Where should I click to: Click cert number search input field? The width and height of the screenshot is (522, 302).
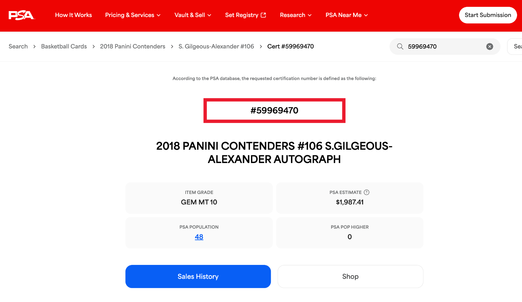445,47
